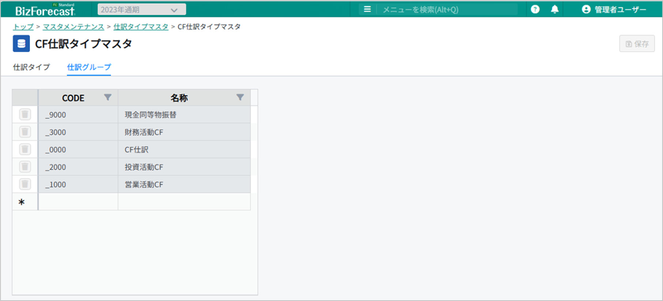Viewport: 663px width, 301px height.
Task: Switch to the 仕訳タイプ tab
Action: coord(31,67)
